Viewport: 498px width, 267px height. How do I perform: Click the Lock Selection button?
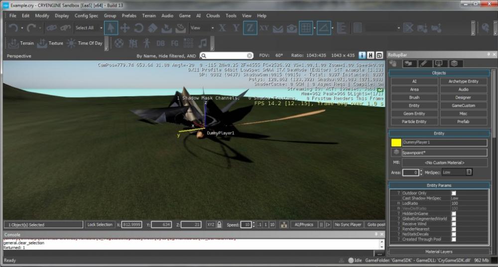pos(100,224)
